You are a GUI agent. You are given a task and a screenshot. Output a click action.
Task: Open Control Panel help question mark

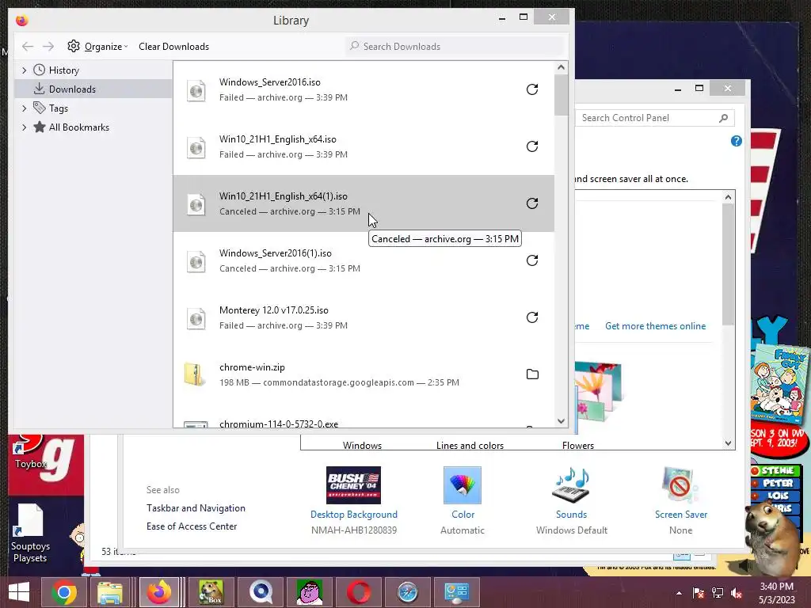[x=736, y=141]
